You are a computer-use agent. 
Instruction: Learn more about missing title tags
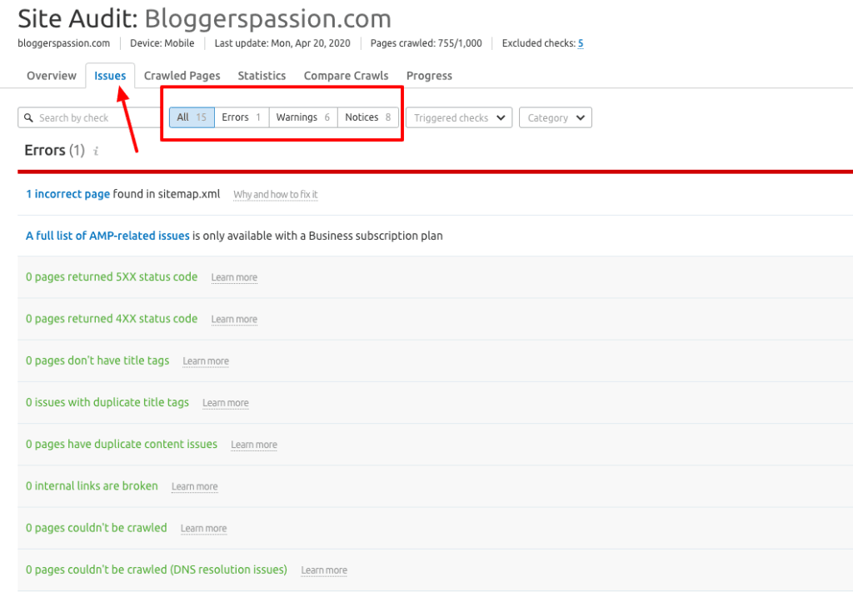[206, 361]
